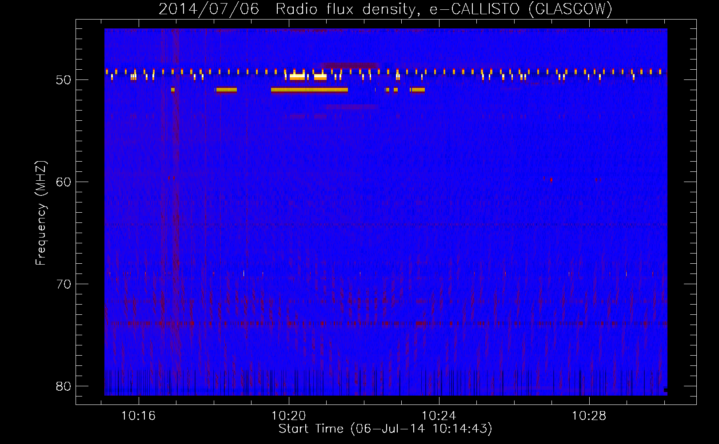This screenshot has height=444, width=719.
Task: Click the longest orange emission bar near 51 MHz
Action: tap(310, 90)
